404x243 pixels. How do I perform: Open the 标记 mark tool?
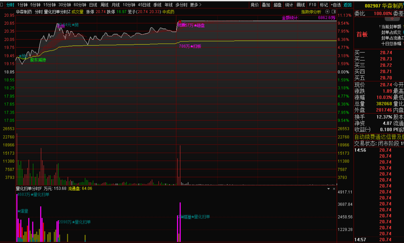324,5
